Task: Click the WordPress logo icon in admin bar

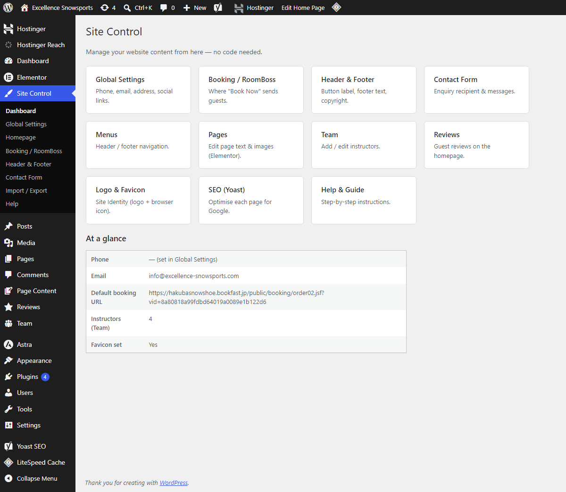Action: (x=8, y=8)
